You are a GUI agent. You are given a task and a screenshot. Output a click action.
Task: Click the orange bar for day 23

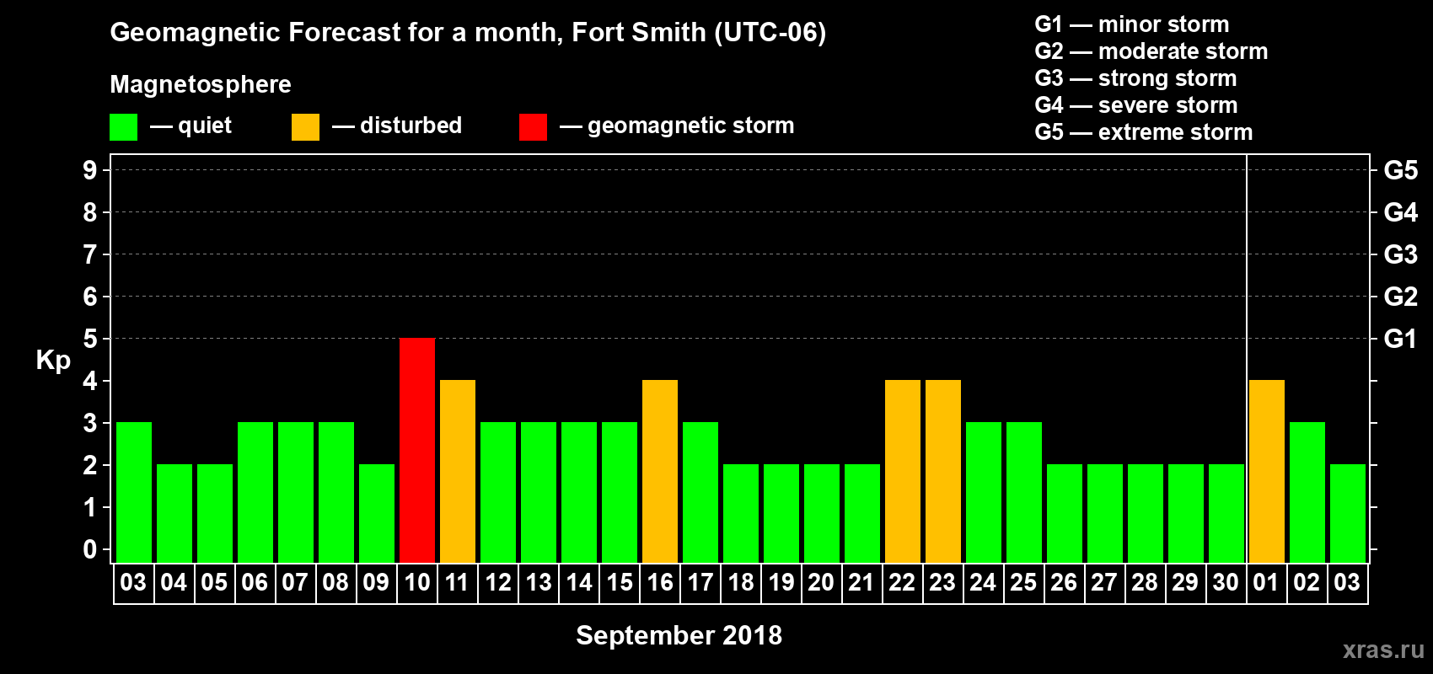coord(943,472)
